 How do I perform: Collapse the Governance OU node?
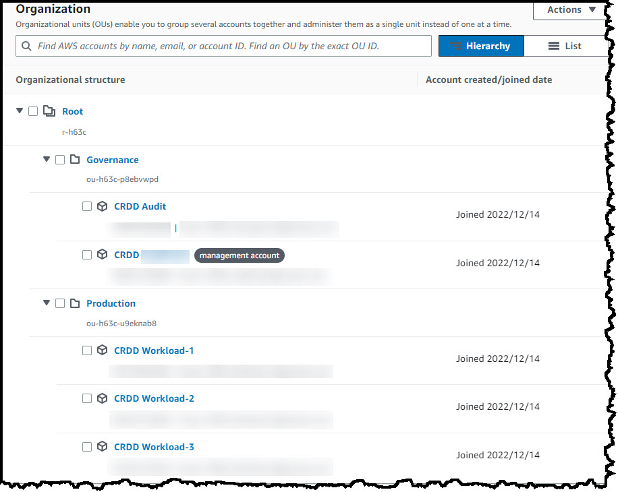pos(47,160)
